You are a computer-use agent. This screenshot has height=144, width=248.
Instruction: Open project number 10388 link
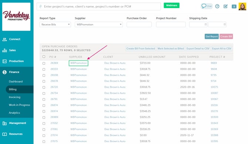coord(214,135)
